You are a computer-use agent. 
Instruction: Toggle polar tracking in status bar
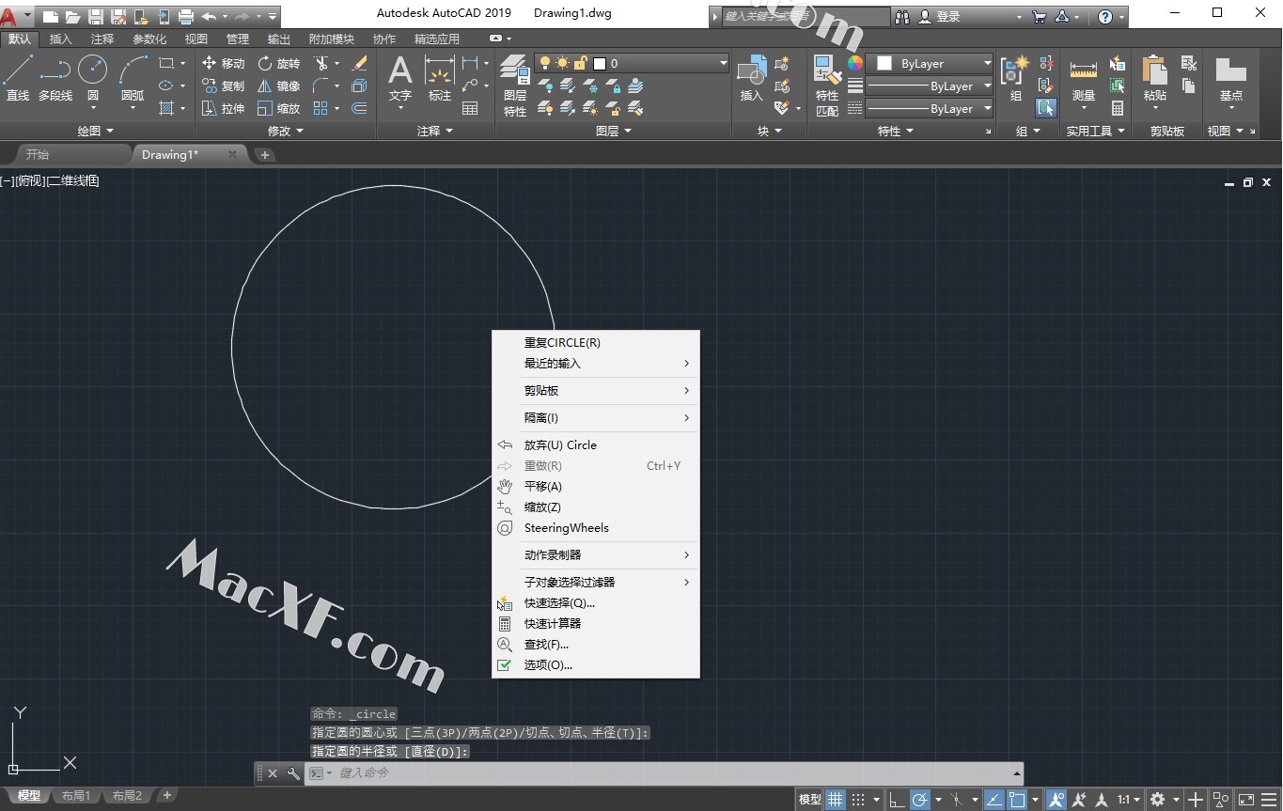click(920, 800)
